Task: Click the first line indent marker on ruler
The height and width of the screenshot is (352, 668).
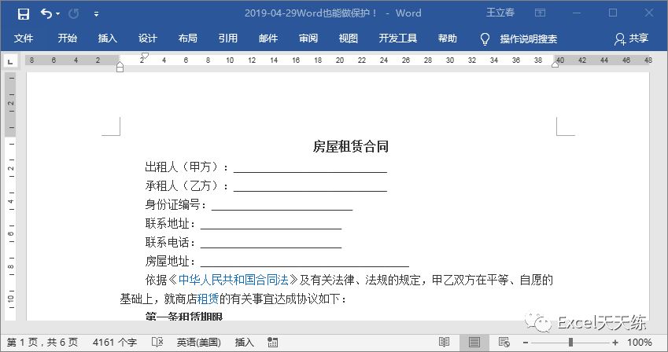Action: pyautogui.click(x=145, y=56)
